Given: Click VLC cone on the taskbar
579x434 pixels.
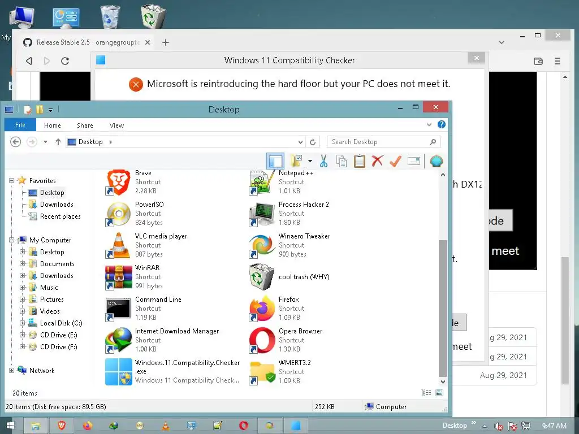Looking at the screenshot, I should (x=166, y=426).
